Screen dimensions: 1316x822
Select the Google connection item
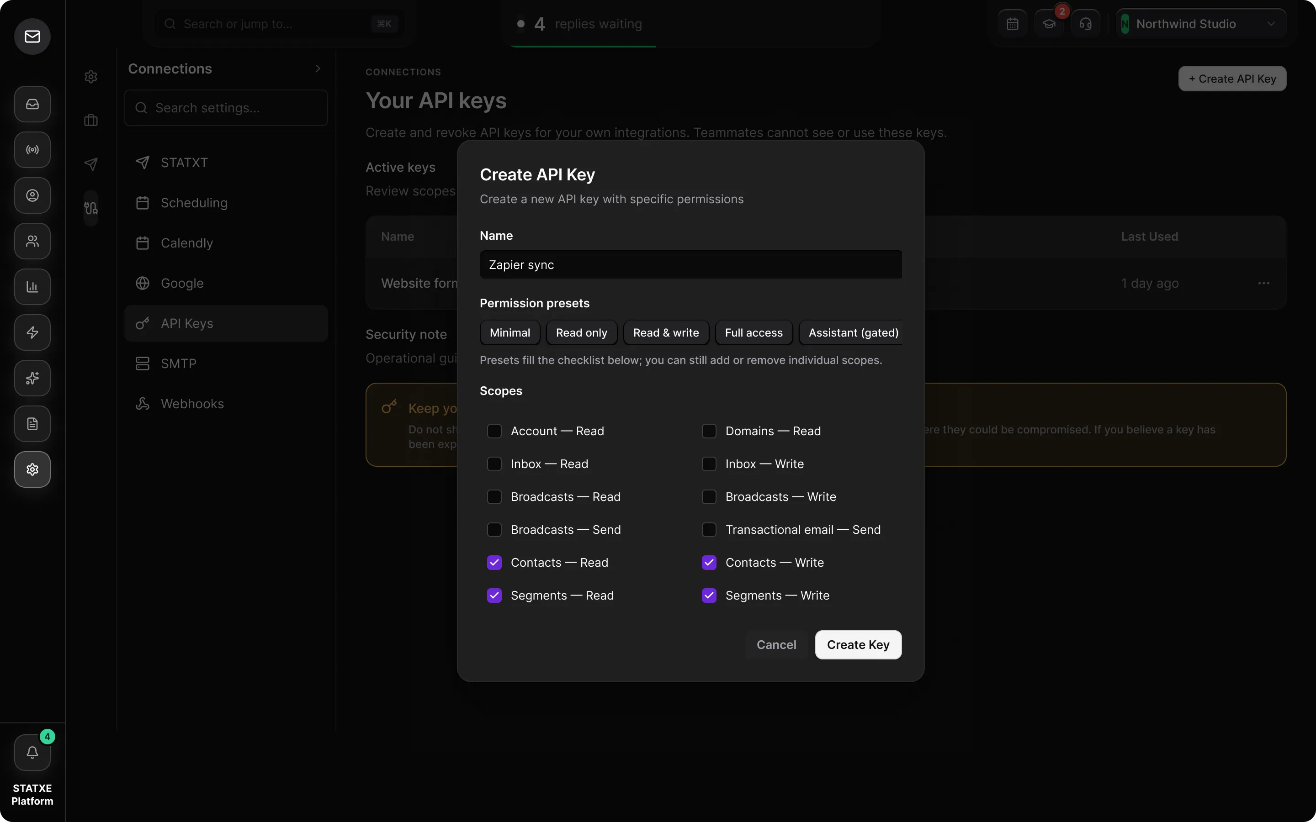[x=226, y=283]
